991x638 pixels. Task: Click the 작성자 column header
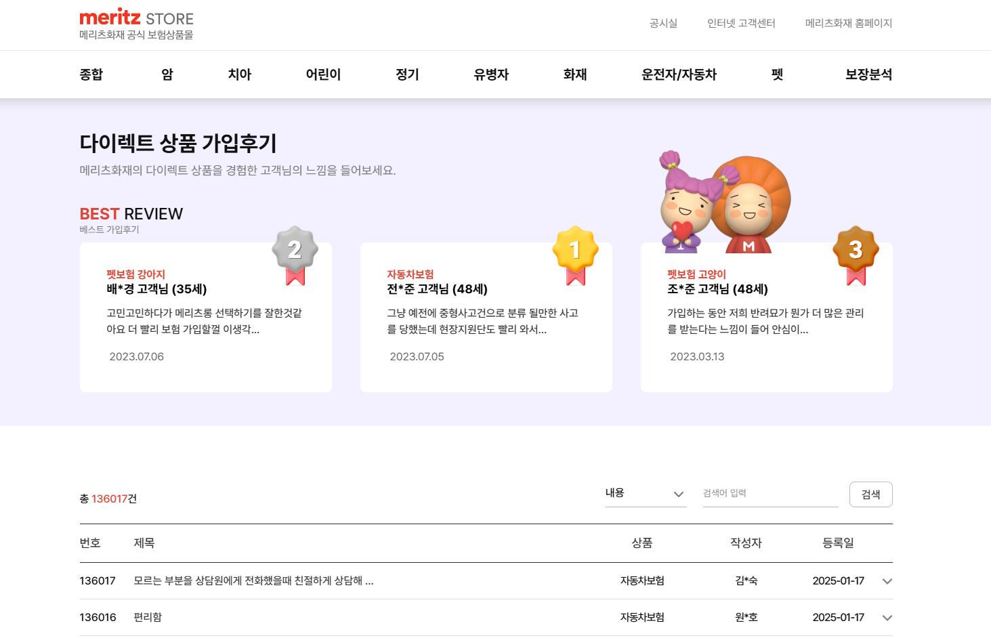click(x=746, y=543)
